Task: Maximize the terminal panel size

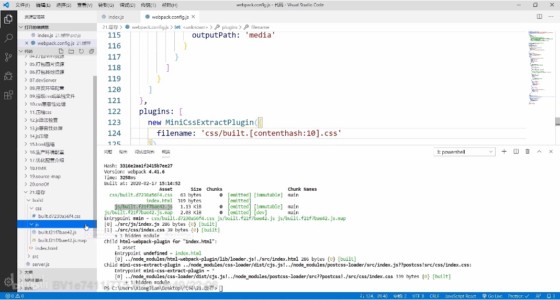Action: (539, 152)
